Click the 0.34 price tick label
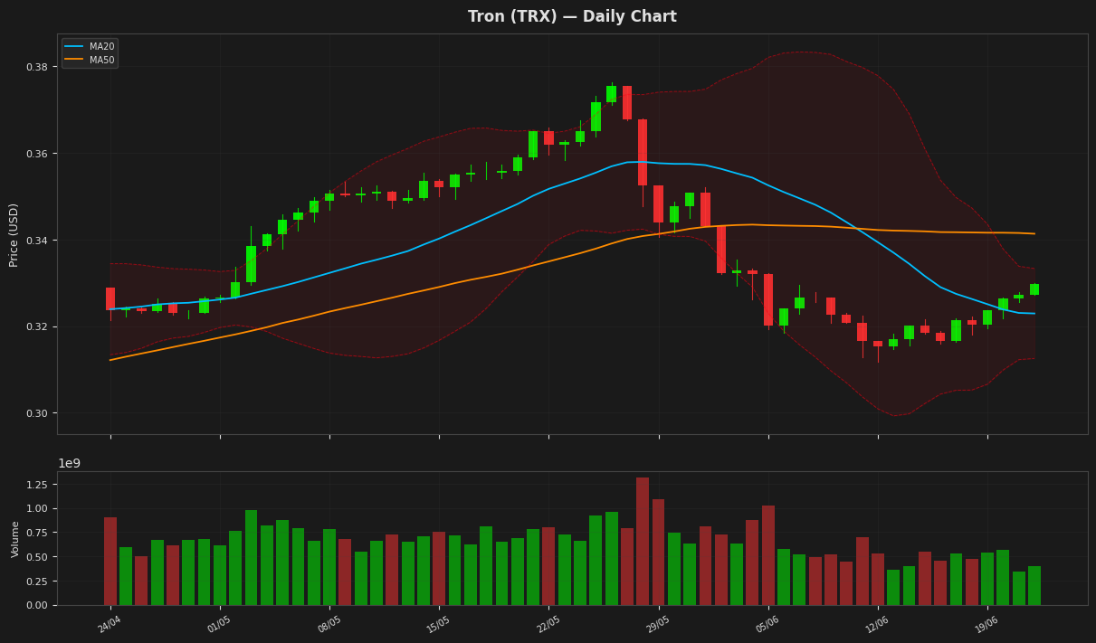Screen dimensions: 1096x643 click(x=37, y=241)
